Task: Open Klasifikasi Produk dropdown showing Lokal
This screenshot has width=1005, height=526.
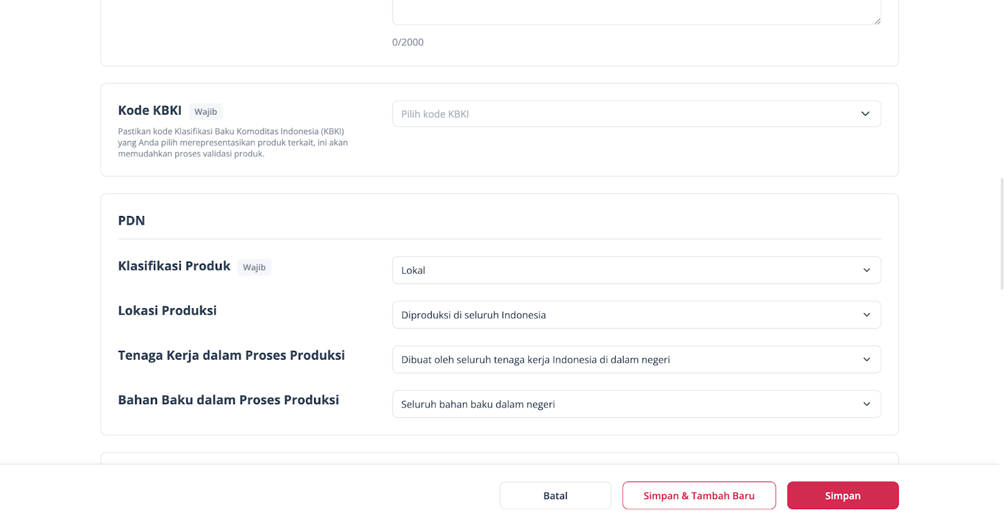Action: tap(628, 271)
